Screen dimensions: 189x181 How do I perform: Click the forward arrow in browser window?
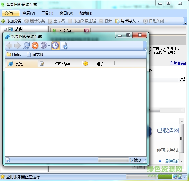click(17, 46)
